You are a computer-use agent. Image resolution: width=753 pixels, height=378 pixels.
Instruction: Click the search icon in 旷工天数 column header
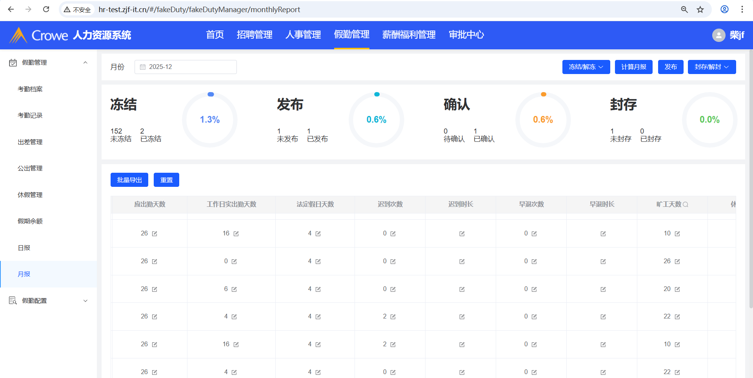click(686, 204)
